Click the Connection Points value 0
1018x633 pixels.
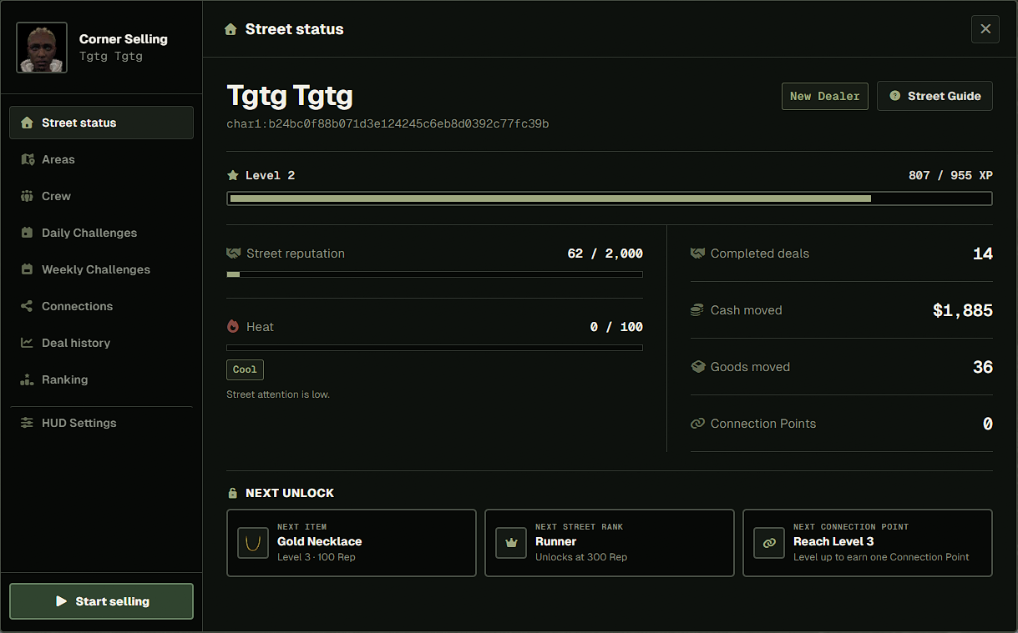(x=988, y=424)
